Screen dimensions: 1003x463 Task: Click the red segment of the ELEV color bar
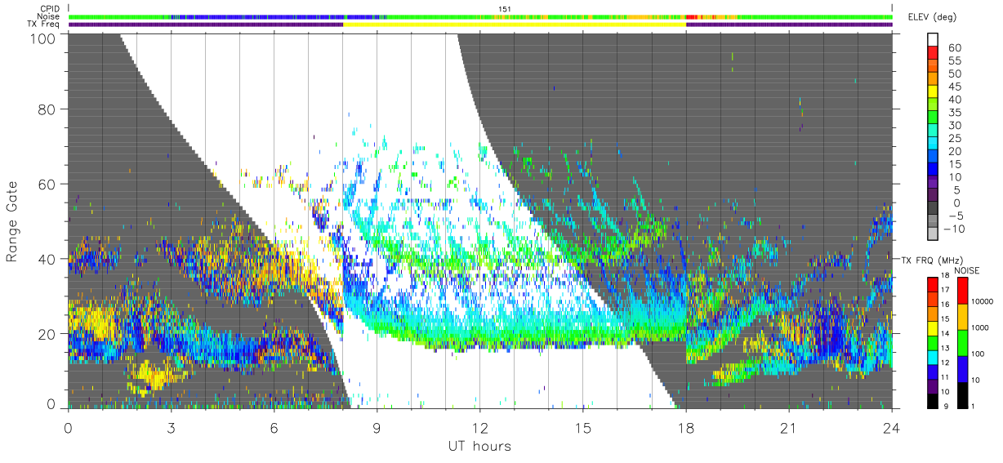pos(933,52)
